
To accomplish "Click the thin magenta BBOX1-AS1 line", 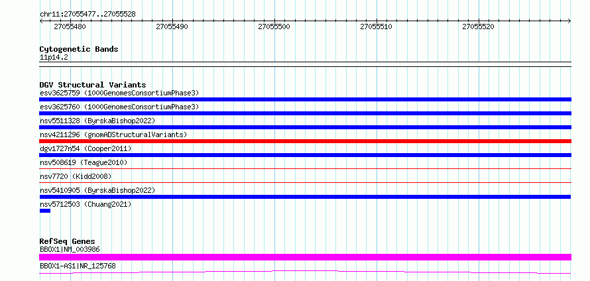I will (305, 272).
